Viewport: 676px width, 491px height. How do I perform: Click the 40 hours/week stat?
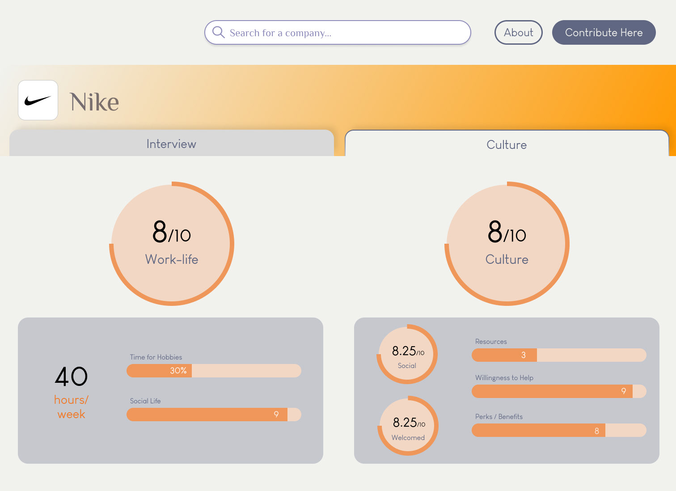pyautogui.click(x=72, y=391)
